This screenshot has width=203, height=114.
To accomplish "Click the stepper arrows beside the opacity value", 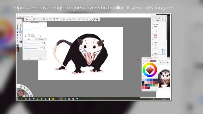I will click(44, 48).
